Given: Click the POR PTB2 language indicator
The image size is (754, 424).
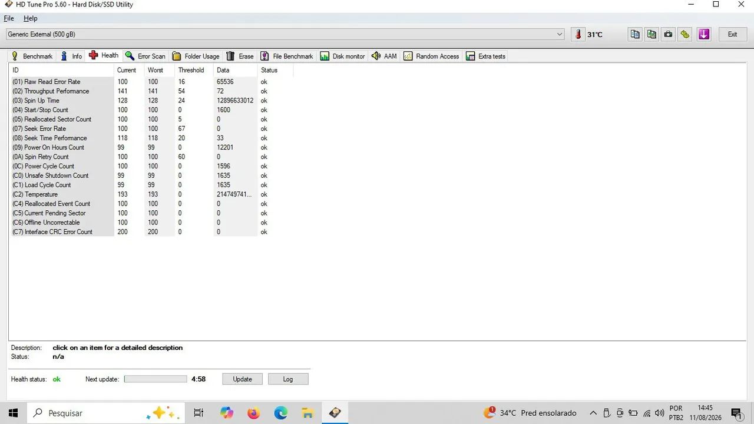Looking at the screenshot, I should tap(676, 413).
